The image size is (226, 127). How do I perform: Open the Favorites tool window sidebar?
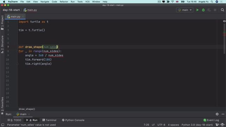(2, 106)
